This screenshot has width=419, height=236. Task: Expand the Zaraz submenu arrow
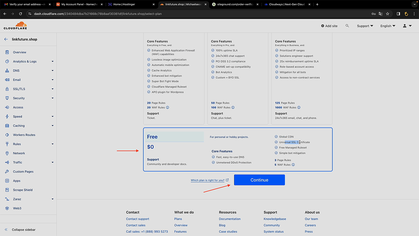(52, 199)
